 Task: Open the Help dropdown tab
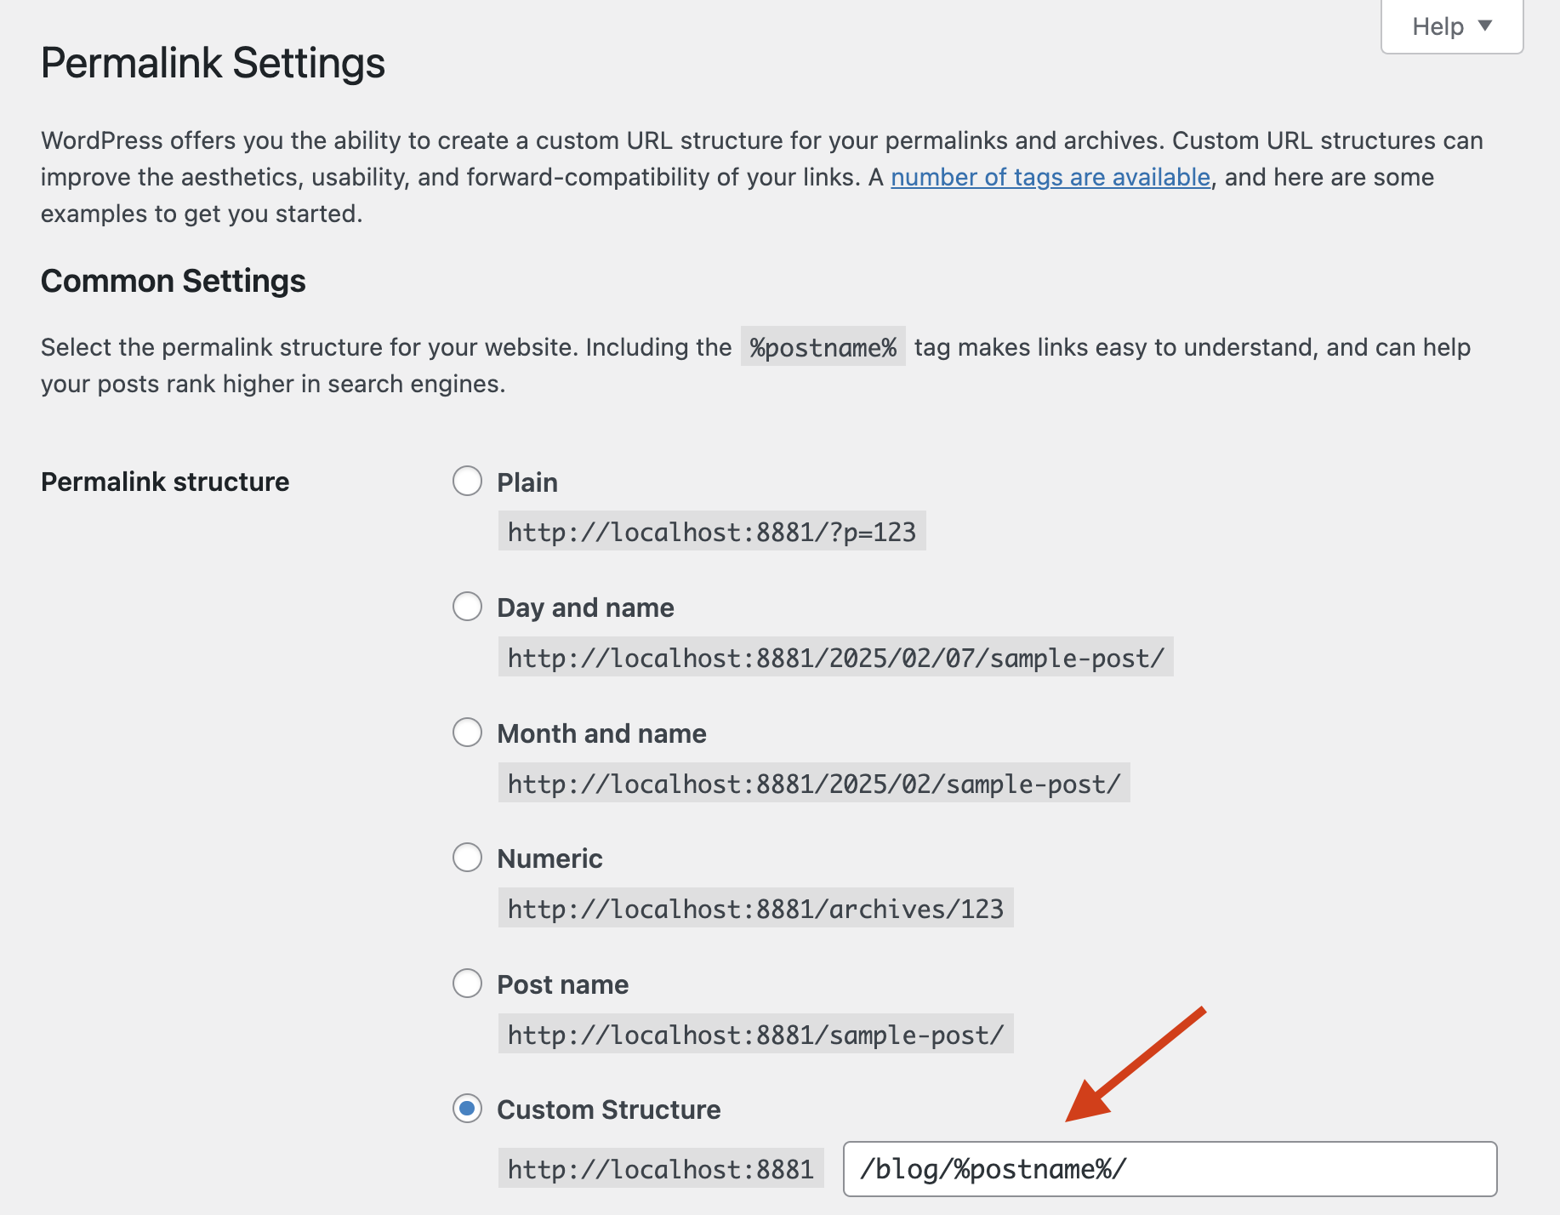pos(1452,26)
